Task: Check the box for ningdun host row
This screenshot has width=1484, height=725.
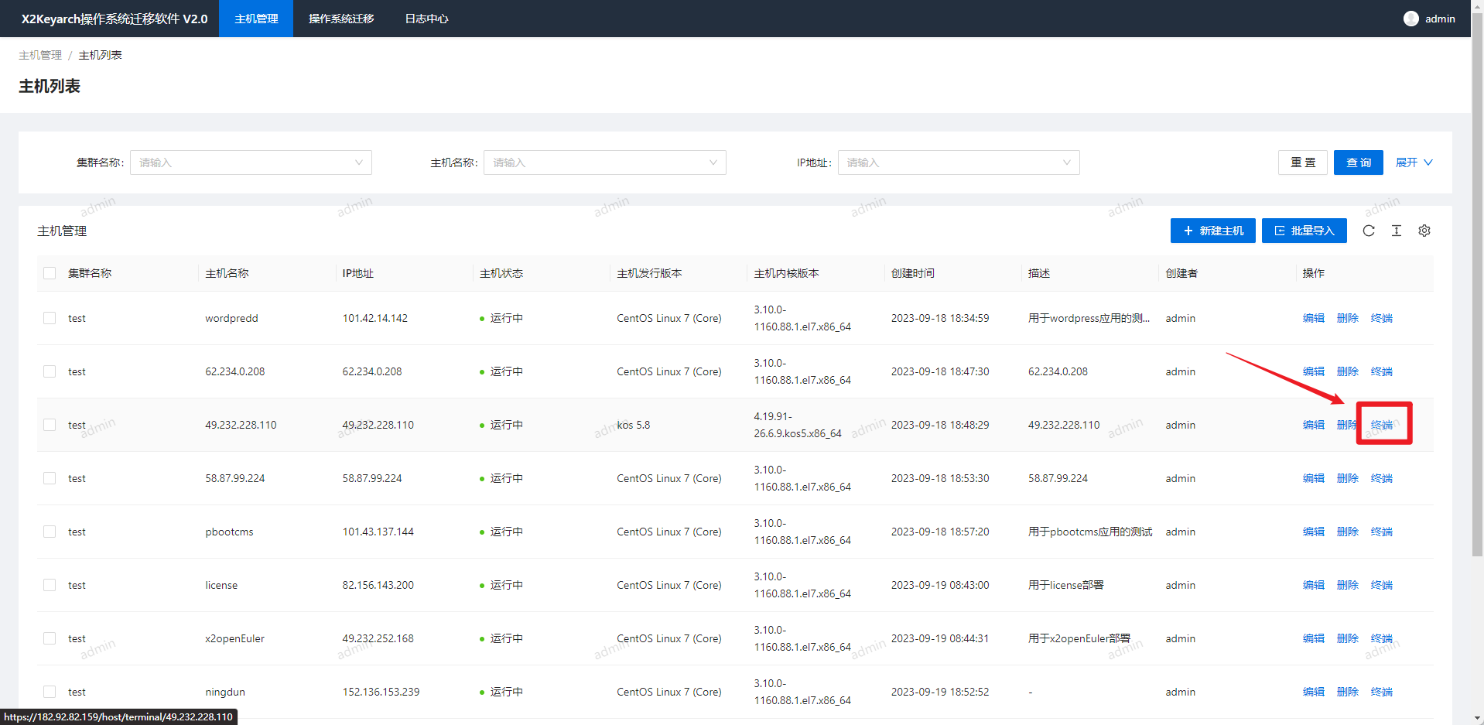Action: pos(50,692)
